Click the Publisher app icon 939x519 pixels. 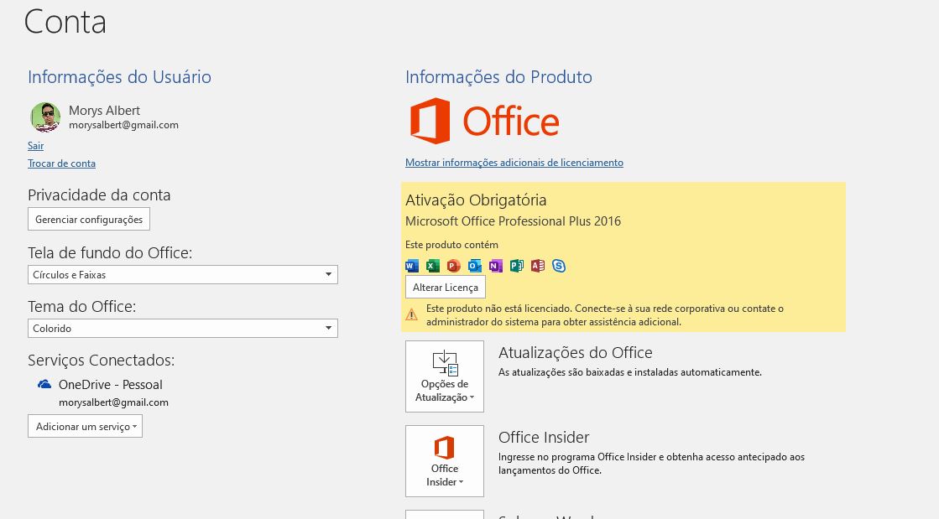(x=517, y=266)
